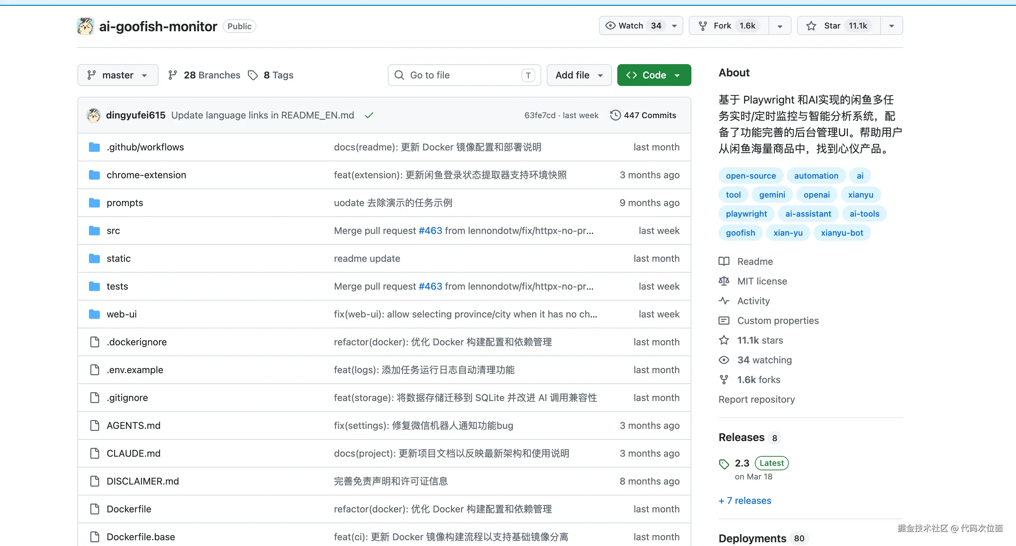Expand the green Code dropdown
This screenshot has width=1016, height=546.
pyautogui.click(x=654, y=75)
